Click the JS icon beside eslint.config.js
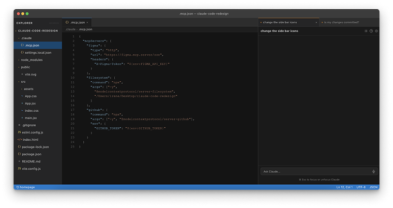 19,133
